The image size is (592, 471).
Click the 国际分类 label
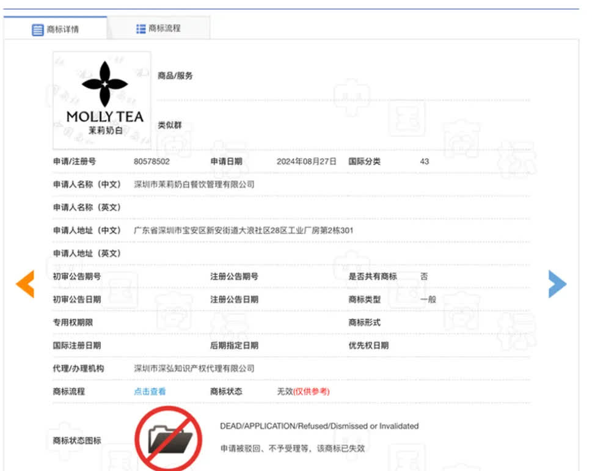(x=364, y=161)
